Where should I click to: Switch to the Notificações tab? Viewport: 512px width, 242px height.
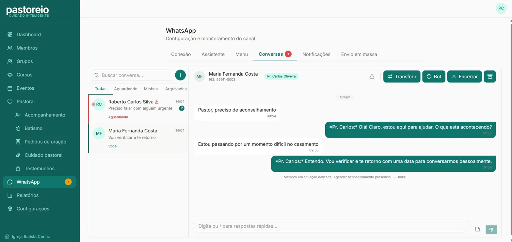tap(316, 54)
